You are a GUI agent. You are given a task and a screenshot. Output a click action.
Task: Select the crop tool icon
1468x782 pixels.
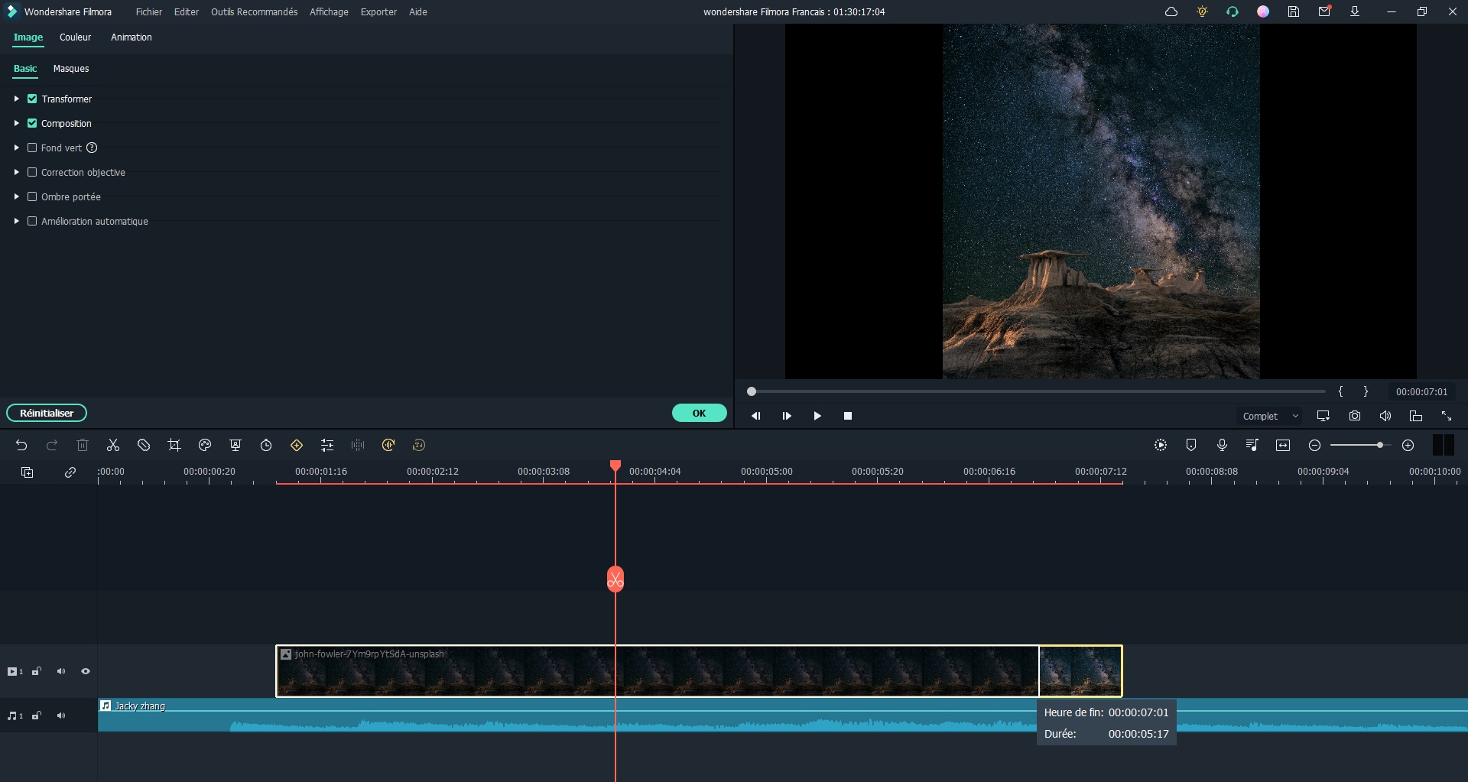pyautogui.click(x=174, y=445)
